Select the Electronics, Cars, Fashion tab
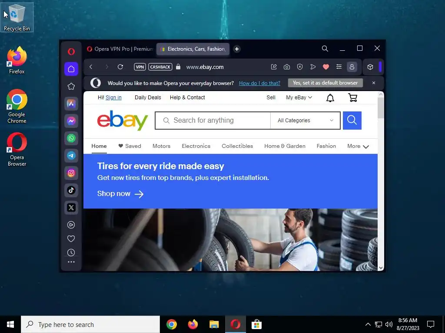The image size is (445, 333). tap(193, 49)
